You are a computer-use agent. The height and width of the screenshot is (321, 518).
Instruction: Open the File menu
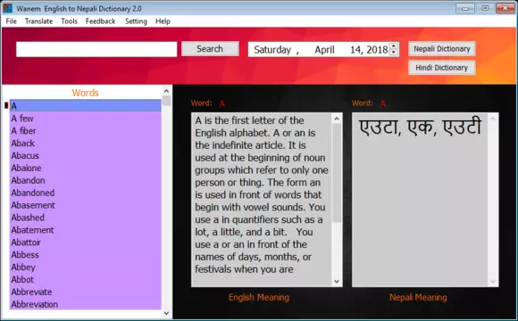(x=12, y=21)
